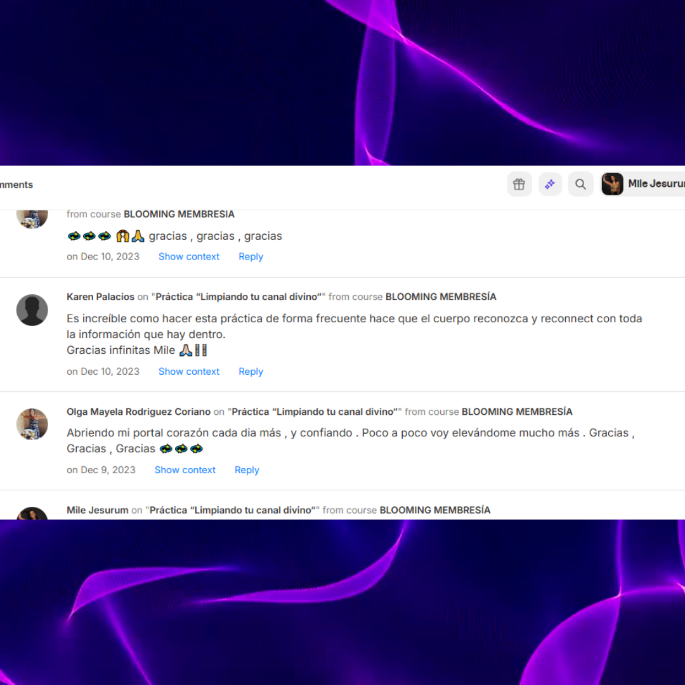685x685 pixels.
Task: Open Mile Jesurum profile avatar
Action: [613, 184]
